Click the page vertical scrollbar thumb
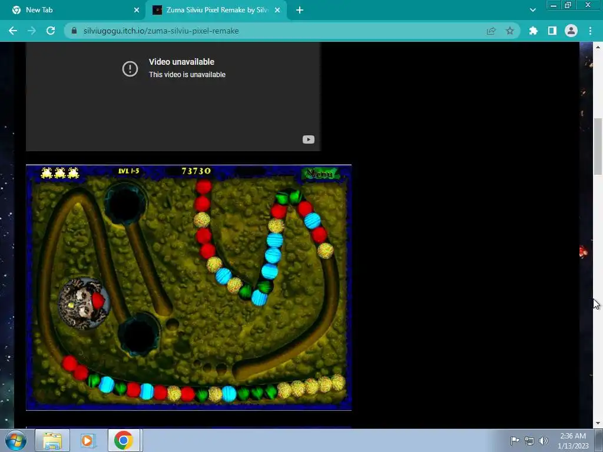 [598, 147]
